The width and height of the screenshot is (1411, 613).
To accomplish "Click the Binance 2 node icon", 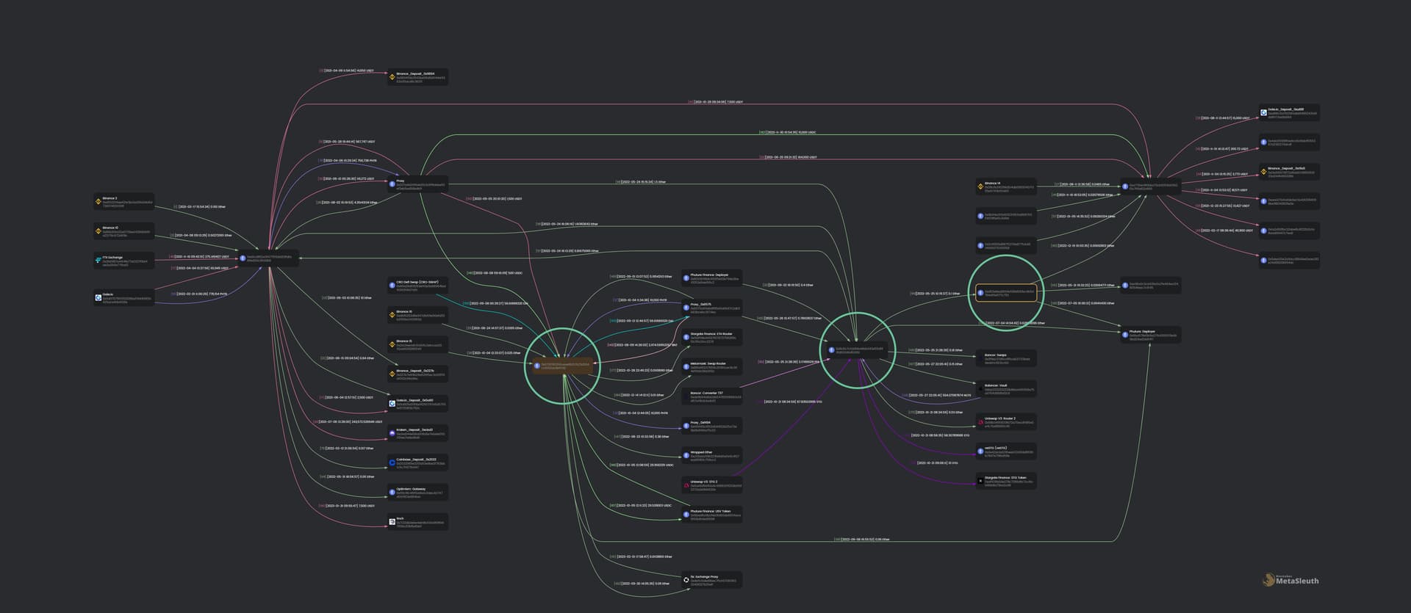I will click(98, 201).
